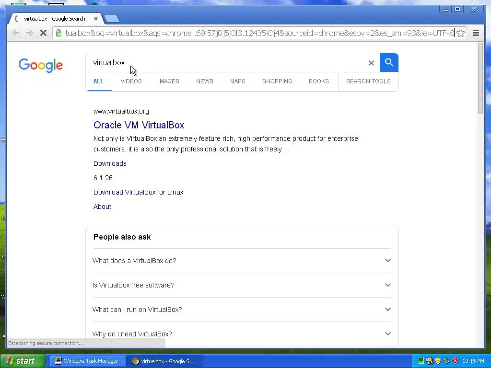Stop page loading with the X button
The image size is (491, 368).
tap(43, 33)
